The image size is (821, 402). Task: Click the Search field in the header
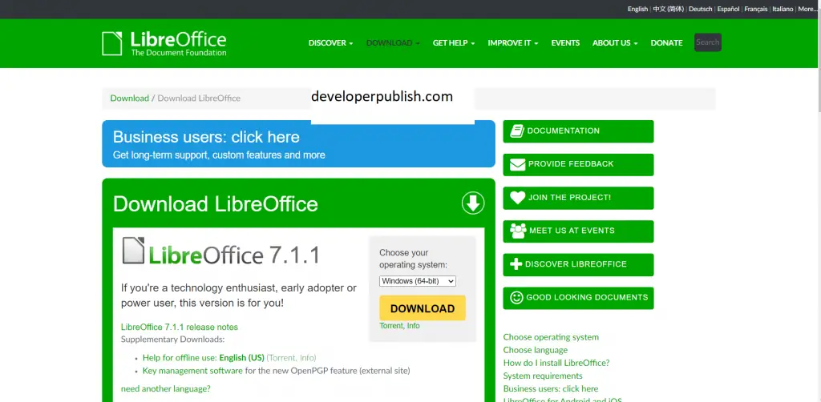pyautogui.click(x=708, y=42)
